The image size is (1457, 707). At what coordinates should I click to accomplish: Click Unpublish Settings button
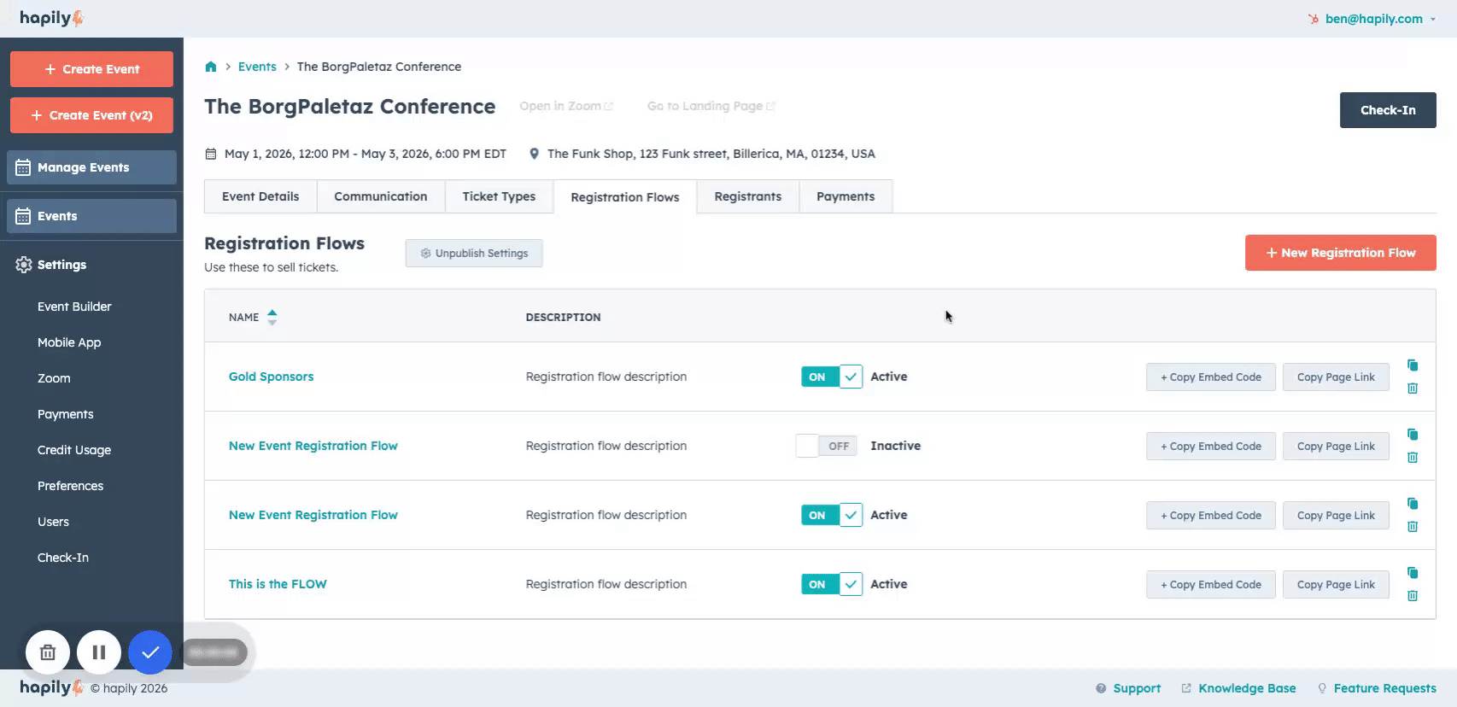(x=474, y=254)
